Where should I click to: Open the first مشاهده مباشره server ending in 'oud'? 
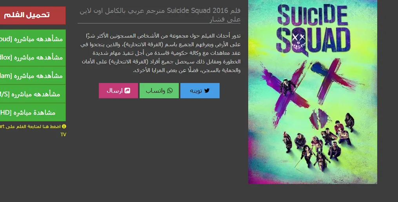click(33, 39)
